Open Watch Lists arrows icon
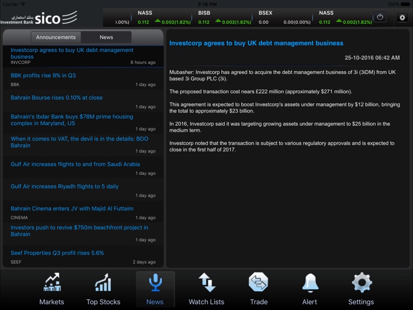 coord(206,282)
